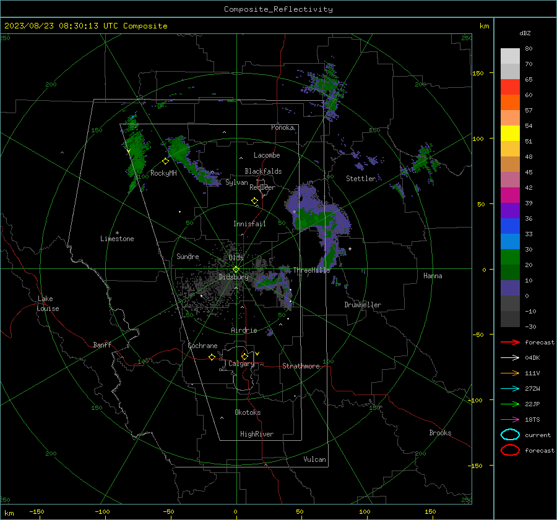The width and height of the screenshot is (557, 520).
Task: Click the Strathmore town label
Action: pyautogui.click(x=301, y=366)
